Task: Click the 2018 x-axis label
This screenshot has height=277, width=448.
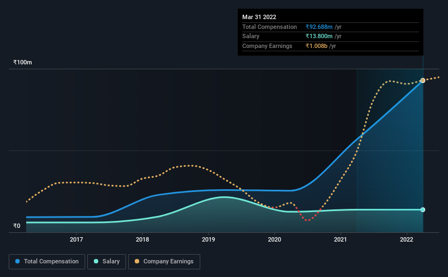Action: click(142, 239)
